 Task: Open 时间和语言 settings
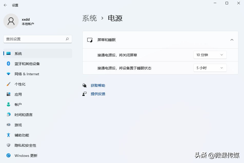tap(38, 115)
